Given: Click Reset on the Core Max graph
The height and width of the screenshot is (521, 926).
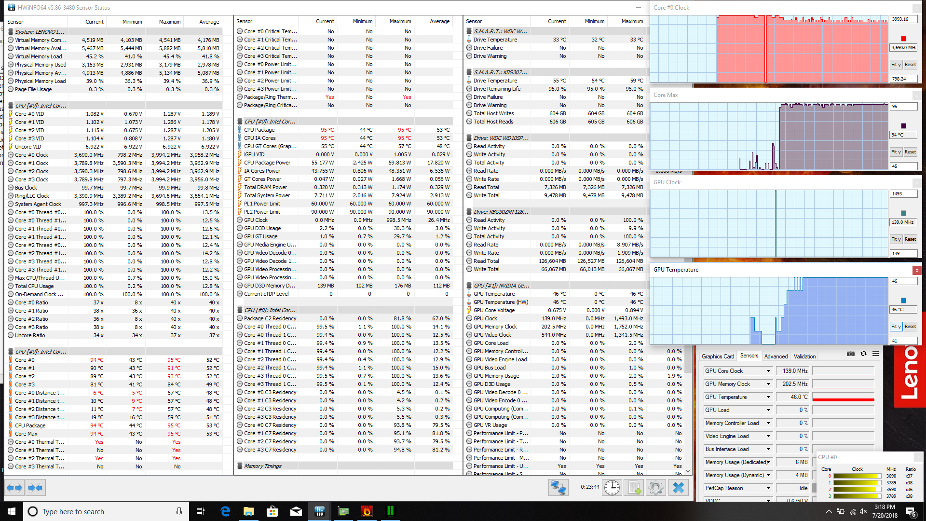Looking at the screenshot, I should pyautogui.click(x=910, y=152).
